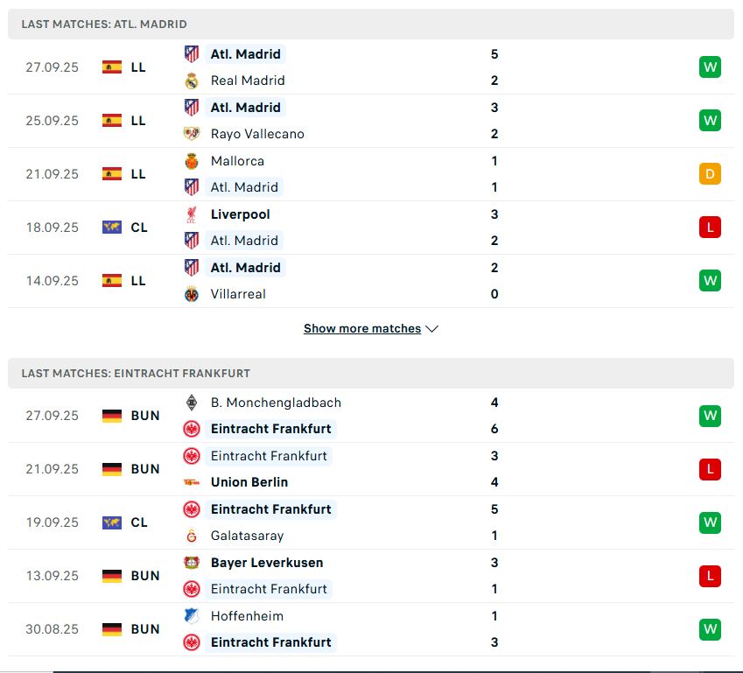Select the orange D badge for the Mallorca draw
743x673 pixels.
pos(710,173)
